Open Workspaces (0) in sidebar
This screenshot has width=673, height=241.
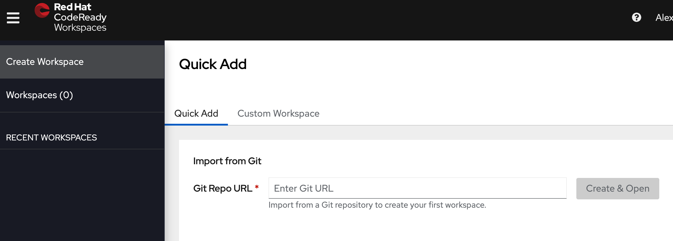coord(82,95)
